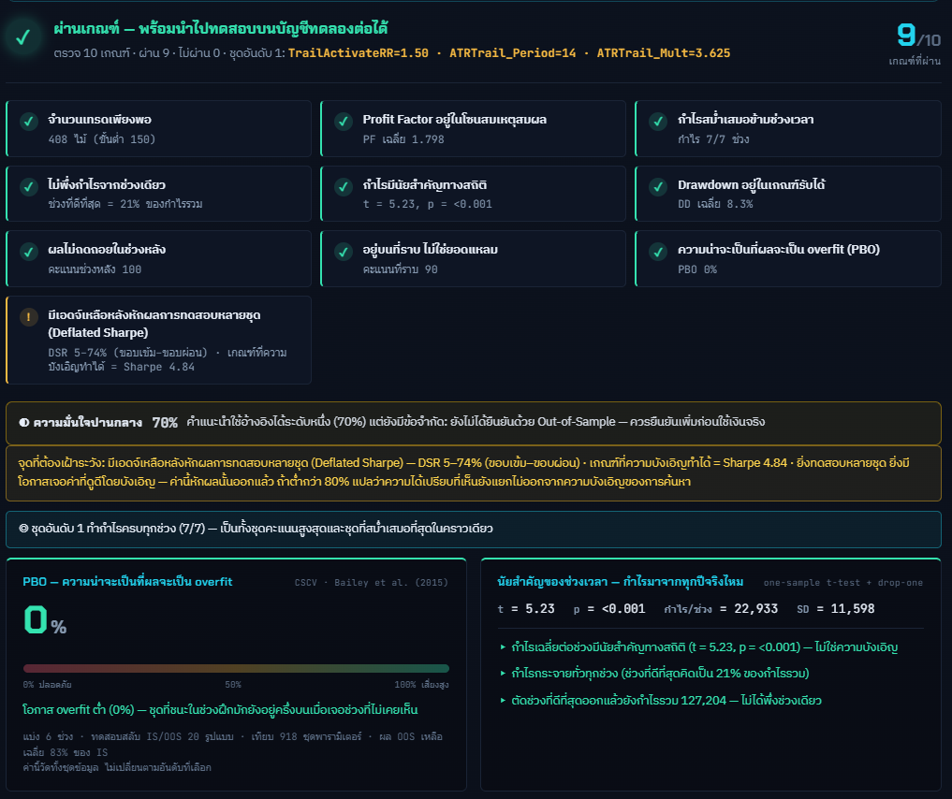Click the "one-sample t-test + drop-one" label
This screenshot has height=799, width=952.
pos(843,583)
